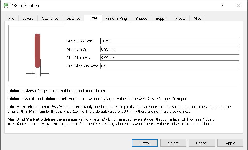Click the Select button
The width and height of the screenshot is (248, 150).
tap(173, 143)
